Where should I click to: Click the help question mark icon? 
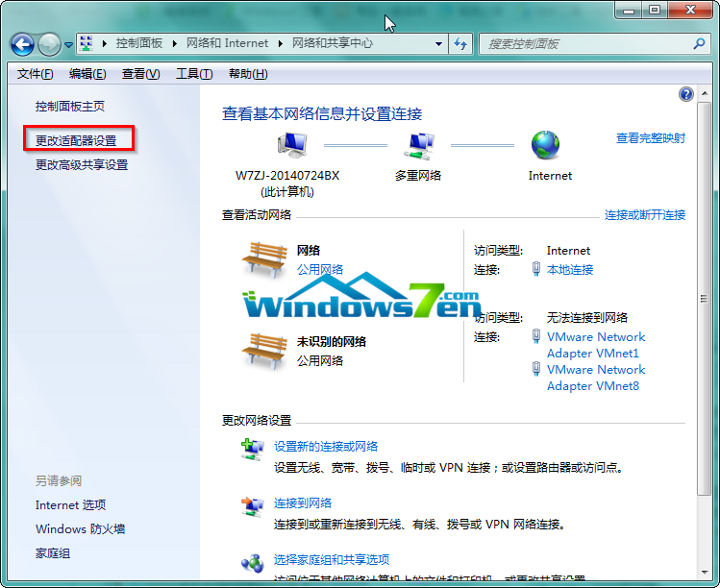pyautogui.click(x=686, y=94)
